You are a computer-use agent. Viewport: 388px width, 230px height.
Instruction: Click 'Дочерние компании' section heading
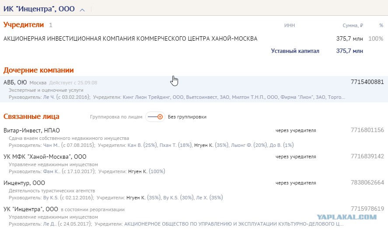coord(38,70)
